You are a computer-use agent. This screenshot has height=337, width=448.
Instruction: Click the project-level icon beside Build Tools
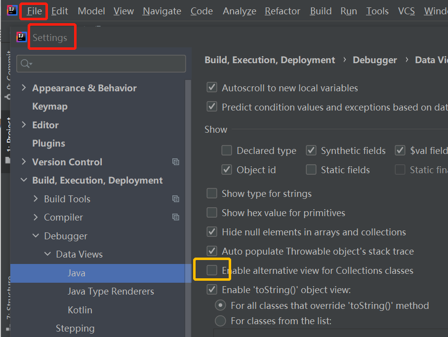click(175, 199)
